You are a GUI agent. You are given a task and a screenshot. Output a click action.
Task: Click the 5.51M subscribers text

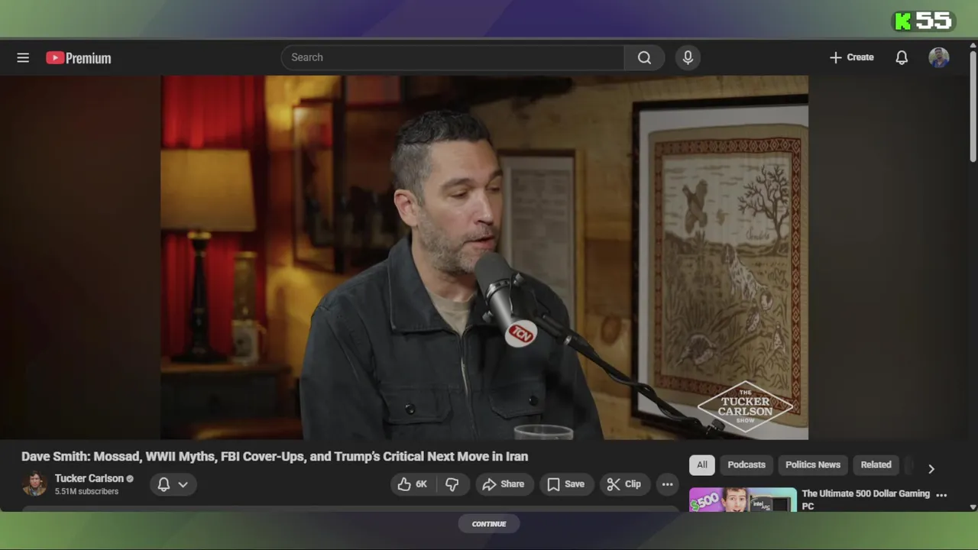pyautogui.click(x=86, y=491)
